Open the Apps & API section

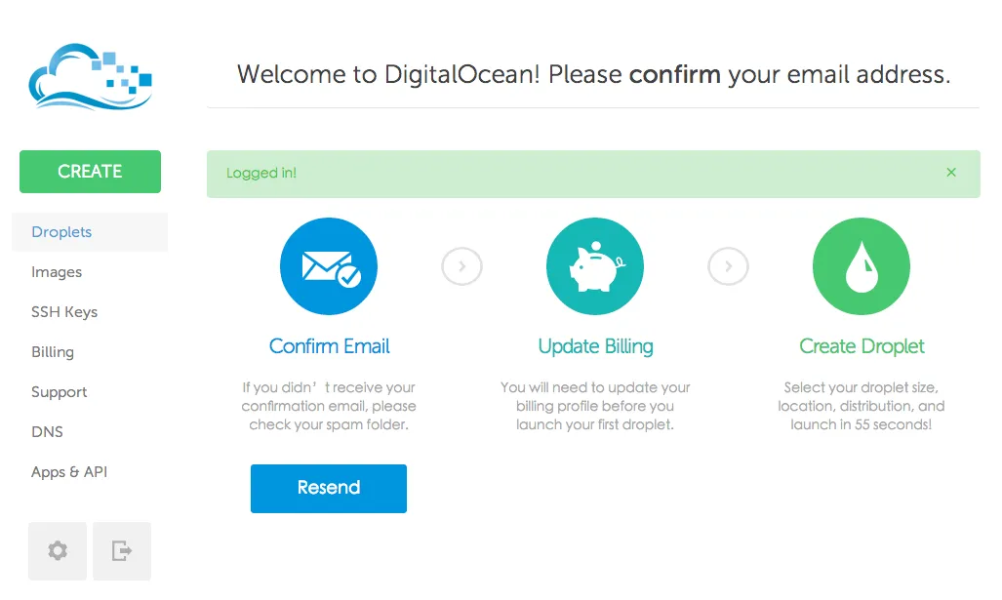(x=68, y=472)
